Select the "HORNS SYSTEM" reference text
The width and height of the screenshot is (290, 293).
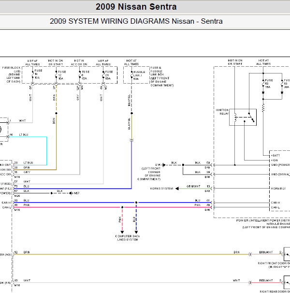(161, 189)
